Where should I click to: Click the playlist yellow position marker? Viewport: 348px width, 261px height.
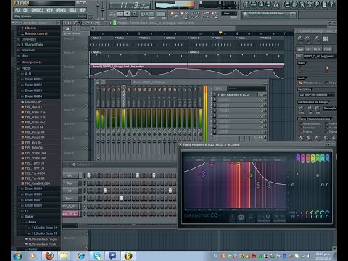(220, 33)
